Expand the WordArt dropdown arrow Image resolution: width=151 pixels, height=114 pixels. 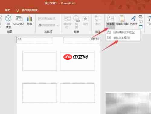(134, 27)
